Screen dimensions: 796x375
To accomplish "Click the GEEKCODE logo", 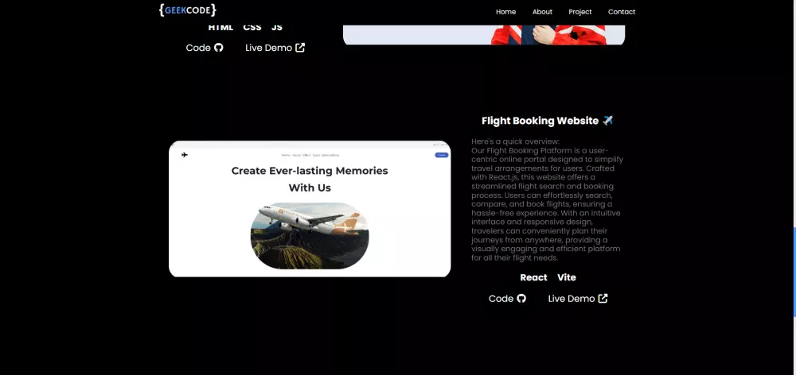I will pyautogui.click(x=187, y=10).
